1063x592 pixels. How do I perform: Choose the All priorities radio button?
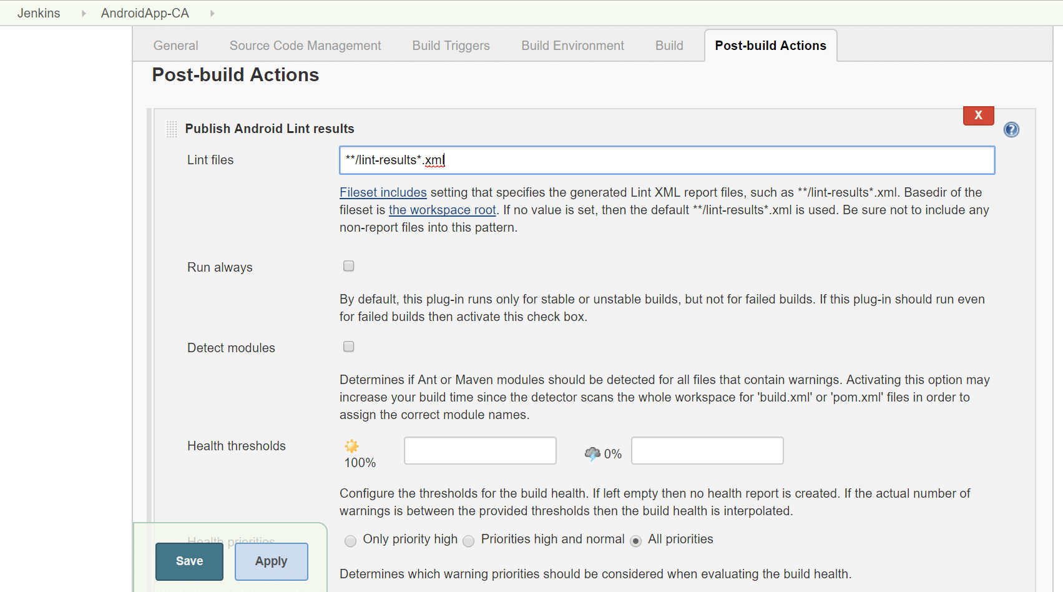pyautogui.click(x=635, y=540)
